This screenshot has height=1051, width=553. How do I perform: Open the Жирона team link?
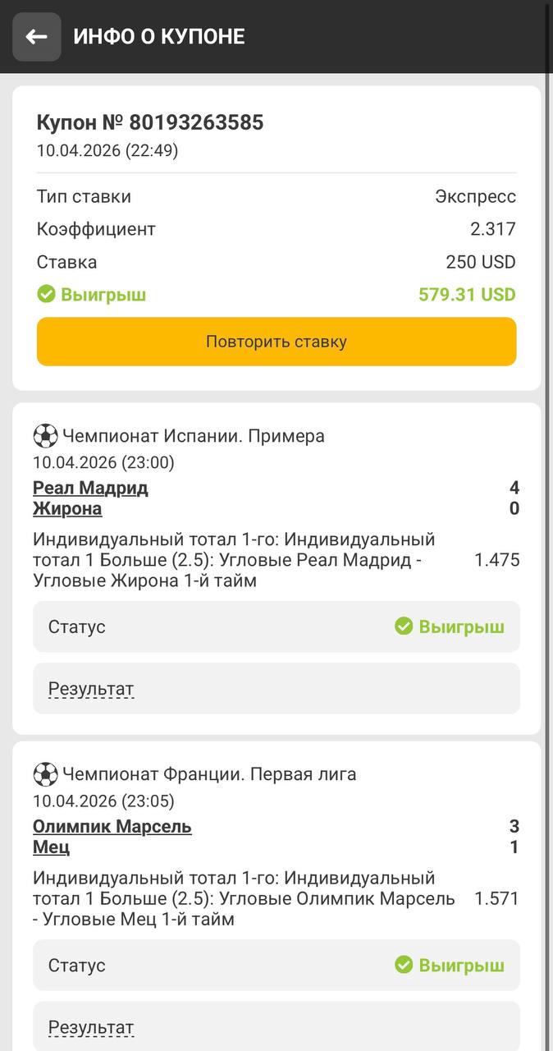67,508
